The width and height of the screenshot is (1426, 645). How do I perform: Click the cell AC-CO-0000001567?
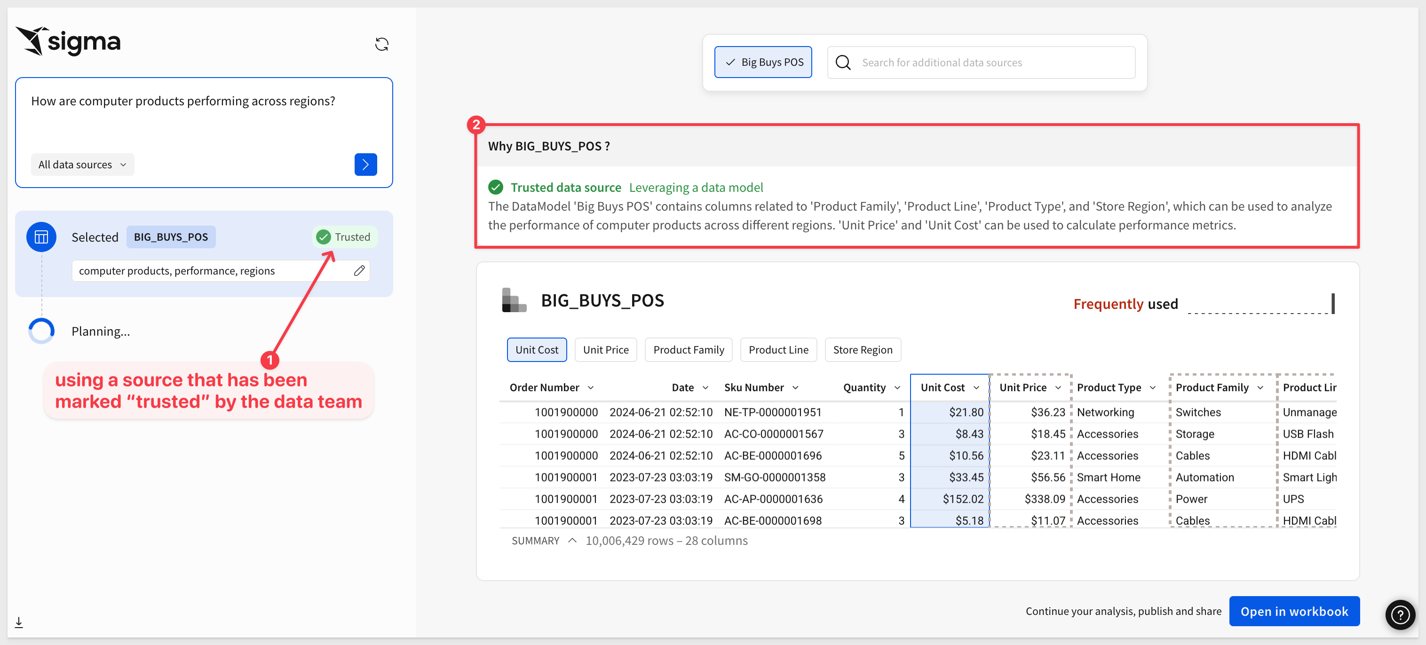point(773,434)
